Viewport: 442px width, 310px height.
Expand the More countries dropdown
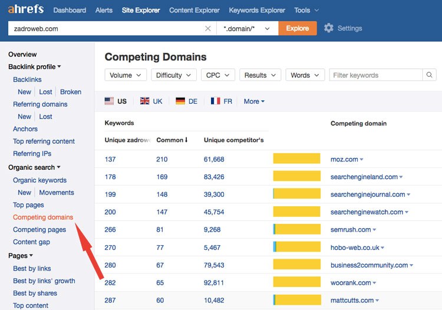coord(254,101)
